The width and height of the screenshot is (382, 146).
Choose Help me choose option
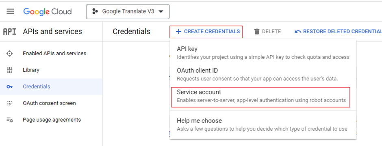[x=263, y=125]
